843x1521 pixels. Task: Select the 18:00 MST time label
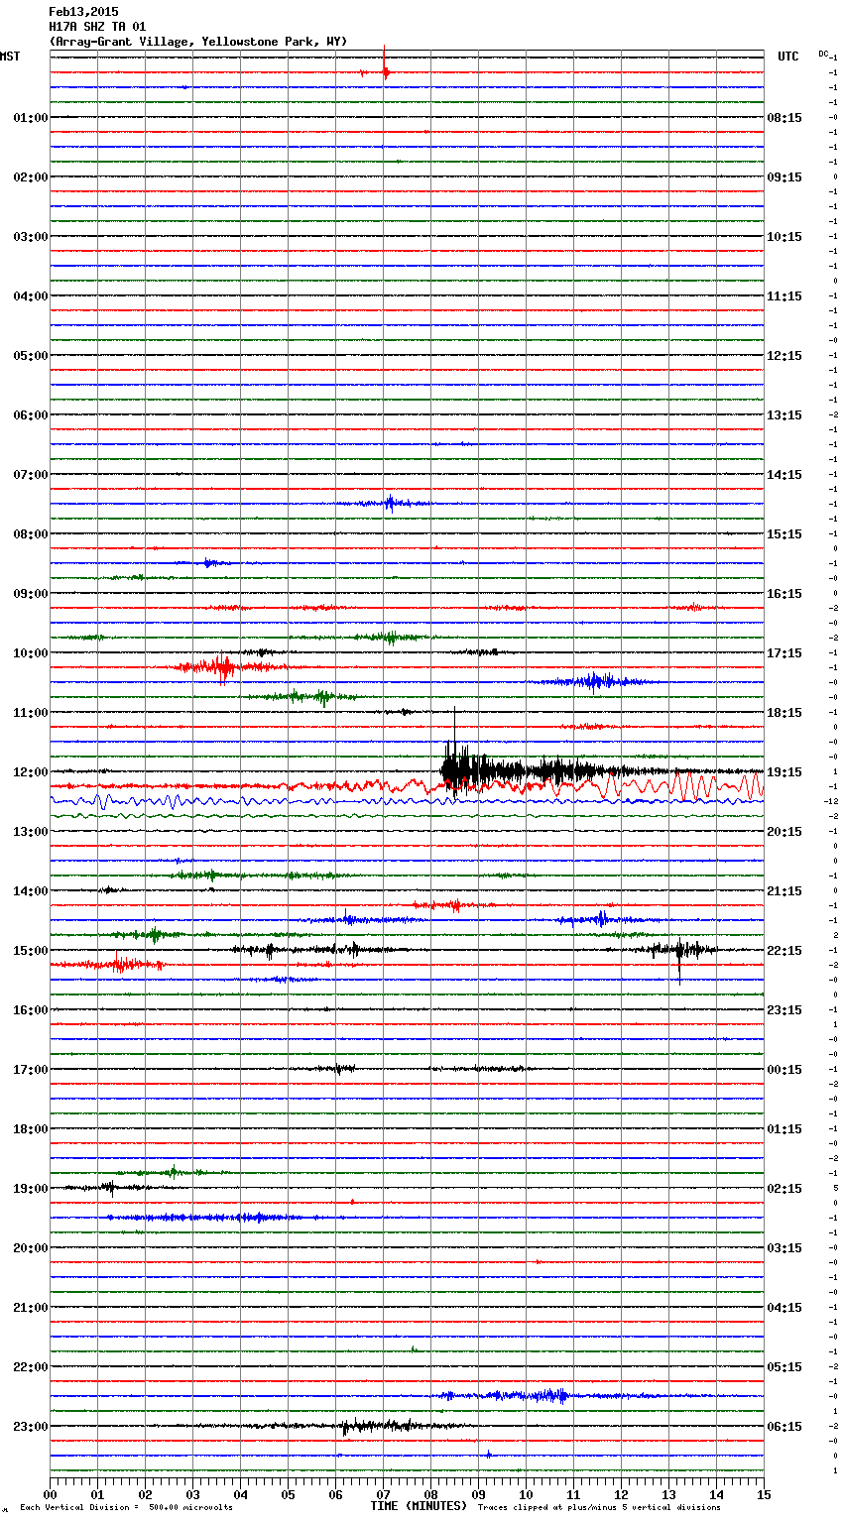(31, 1129)
